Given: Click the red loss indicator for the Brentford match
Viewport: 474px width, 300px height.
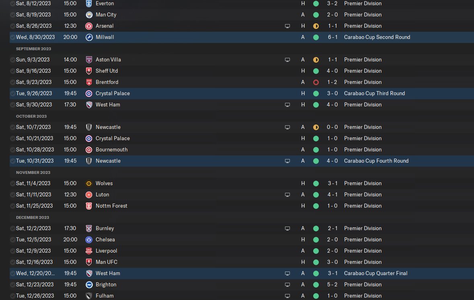Looking at the screenshot, I should (x=316, y=82).
